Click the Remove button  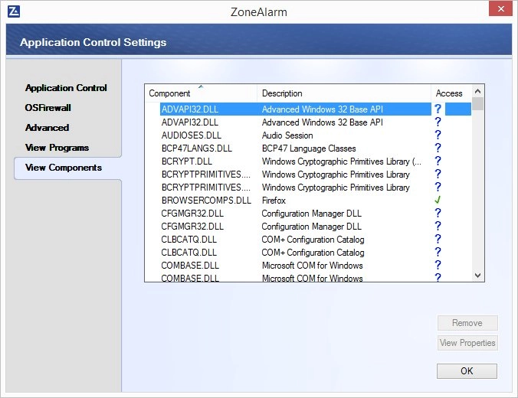point(467,323)
